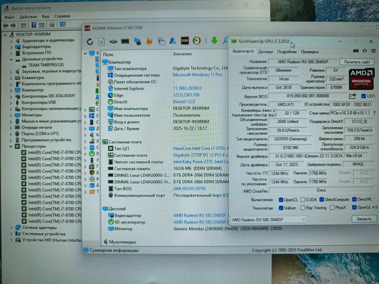The image size is (379, 284).
Task: Click the AIDA64 magnifier search icon
Action: tap(225, 40)
